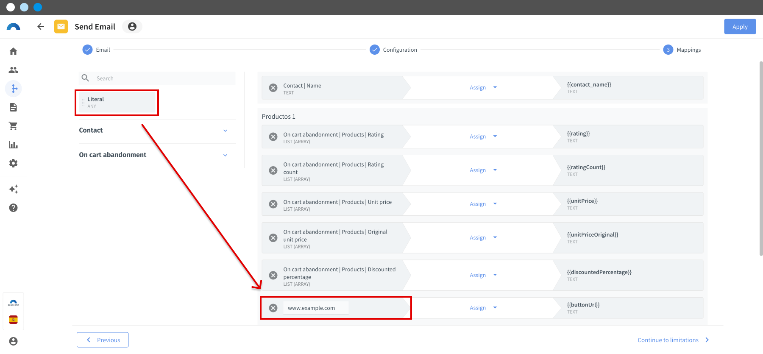The height and width of the screenshot is (354, 763).
Task: Open the document icon in sidebar
Action: [x=13, y=107]
